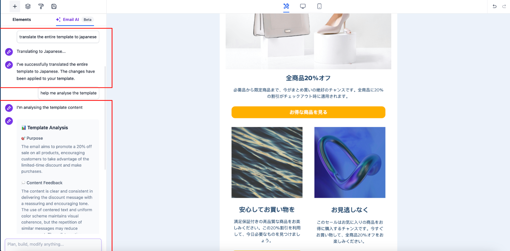Click AI avatar beside 'I've successfully translated'
This screenshot has width=510, height=251.
click(x=9, y=65)
